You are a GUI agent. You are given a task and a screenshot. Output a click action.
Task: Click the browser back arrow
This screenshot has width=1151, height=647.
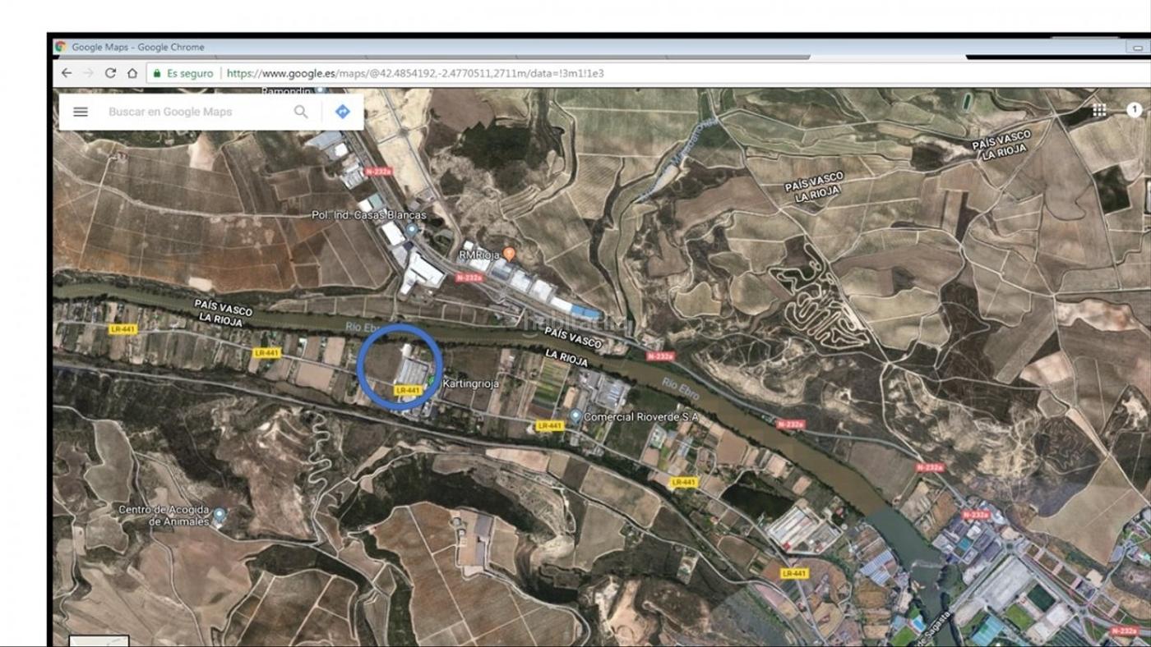67,73
